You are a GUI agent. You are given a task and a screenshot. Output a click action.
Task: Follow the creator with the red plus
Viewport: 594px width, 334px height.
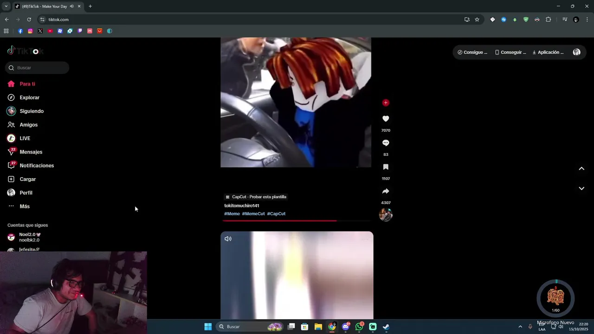[x=386, y=103]
